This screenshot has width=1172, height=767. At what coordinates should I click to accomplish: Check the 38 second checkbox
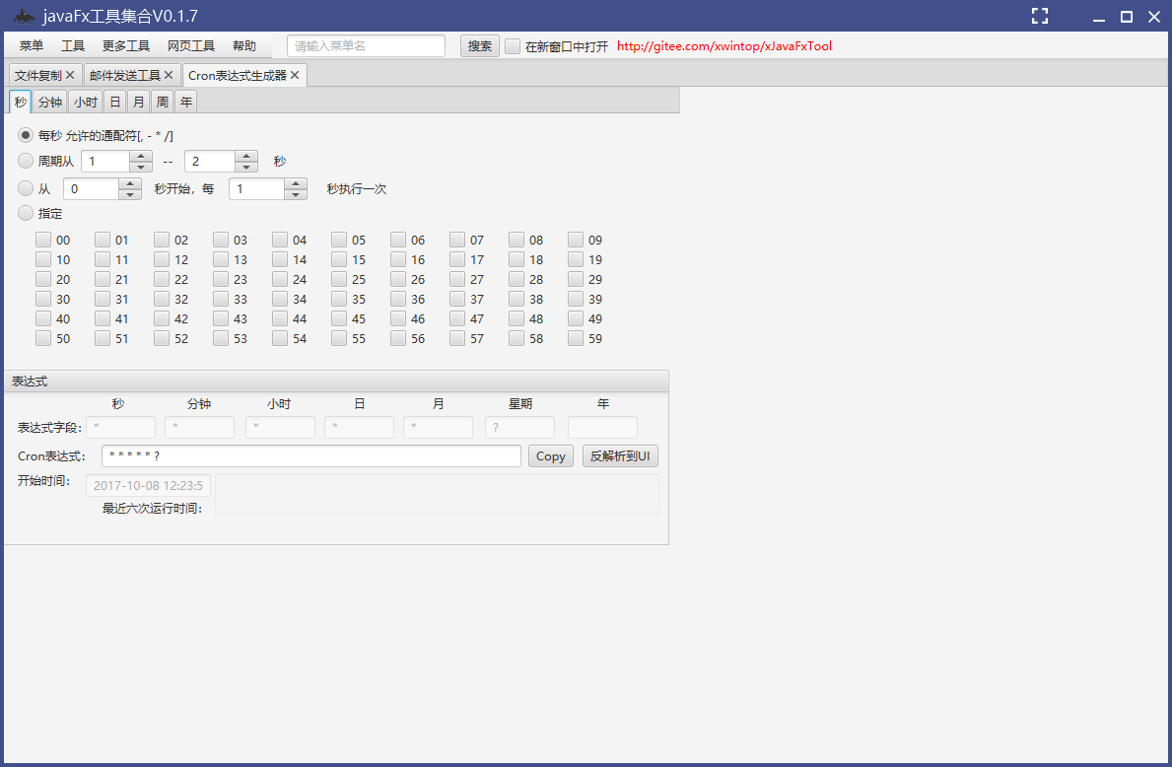[517, 299]
